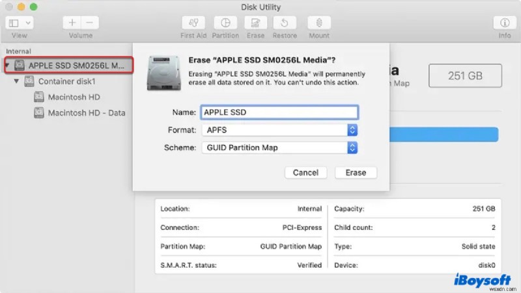The image size is (521, 293).
Task: Click the yellow minimize window button
Action: pos(21,7)
